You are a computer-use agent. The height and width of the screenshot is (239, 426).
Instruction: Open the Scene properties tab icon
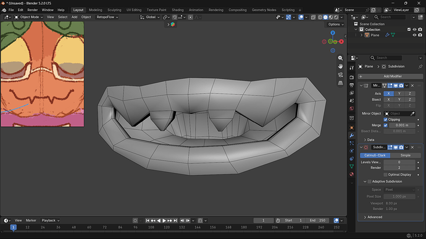[x=351, y=101]
